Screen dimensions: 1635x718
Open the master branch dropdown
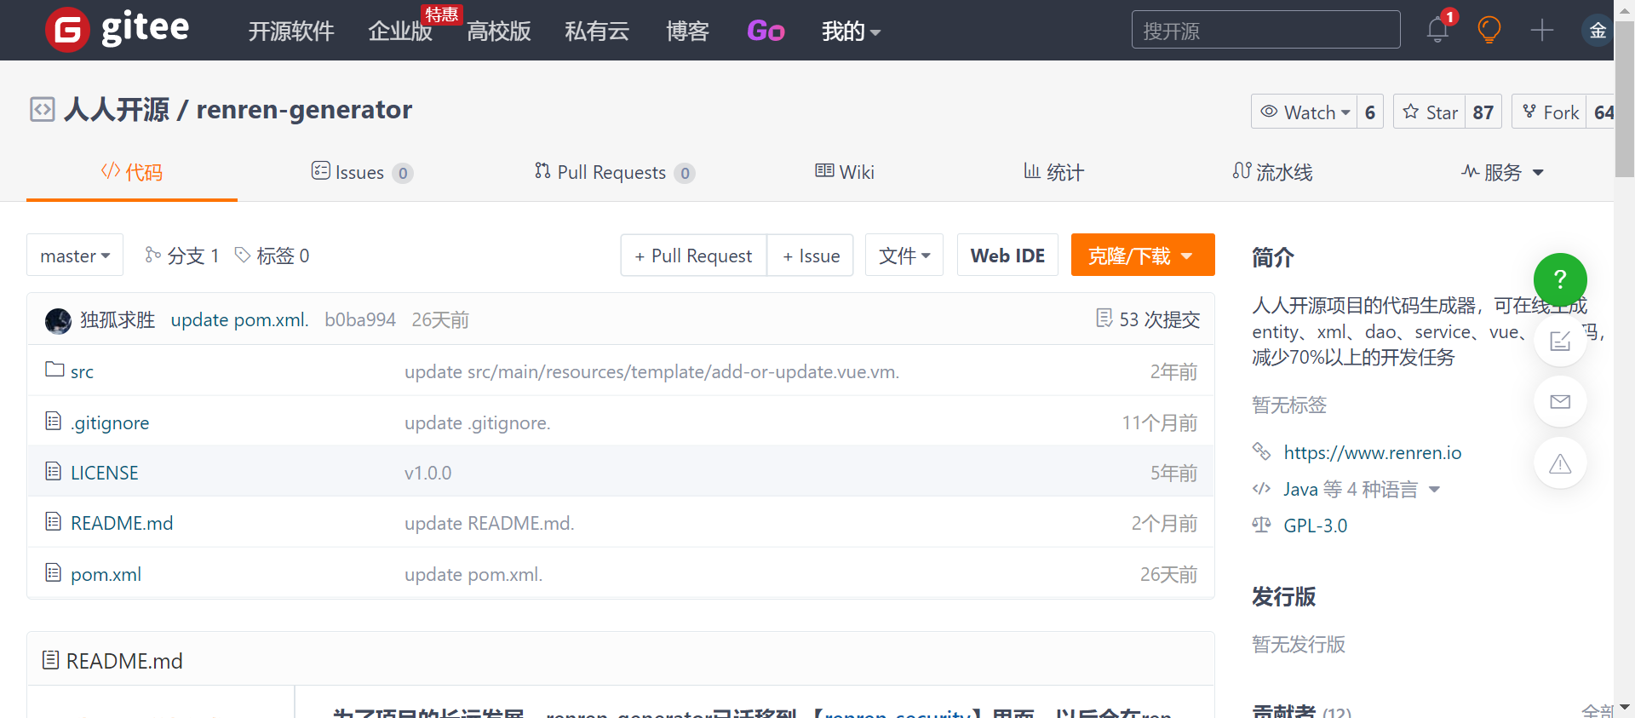[x=75, y=256]
